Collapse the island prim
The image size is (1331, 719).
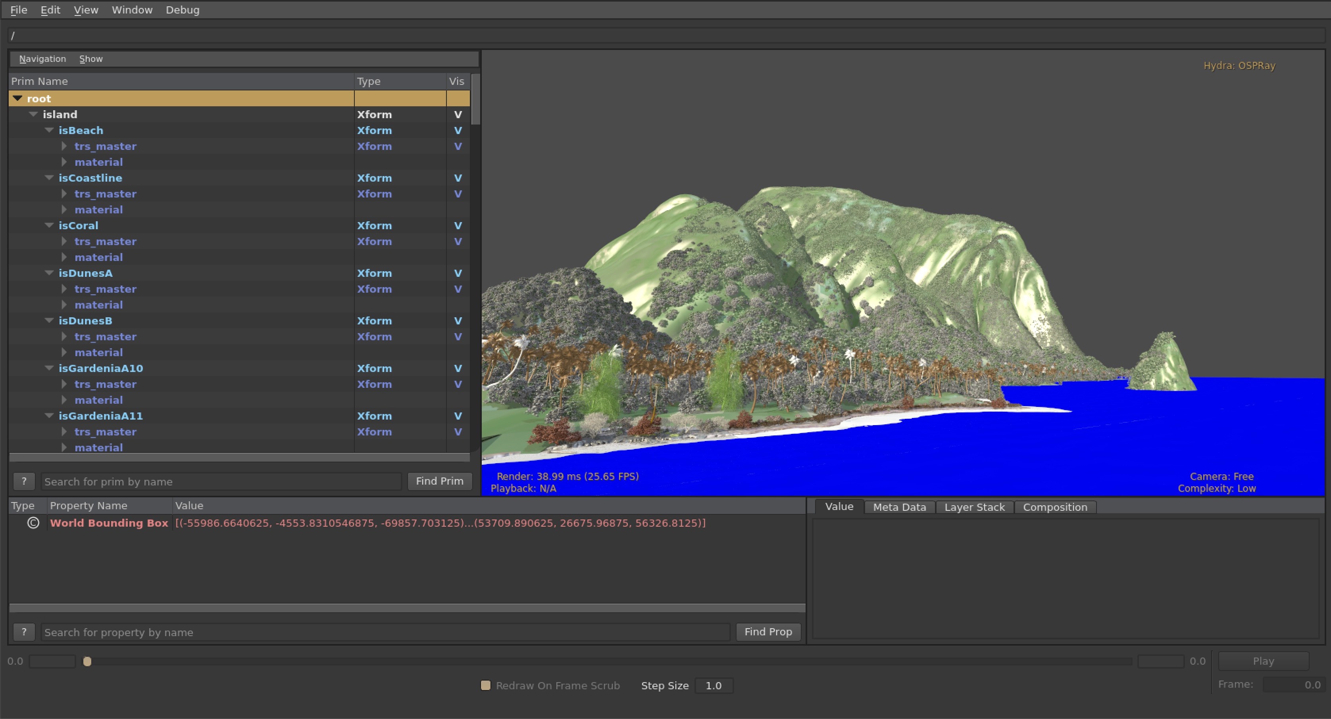tap(34, 114)
